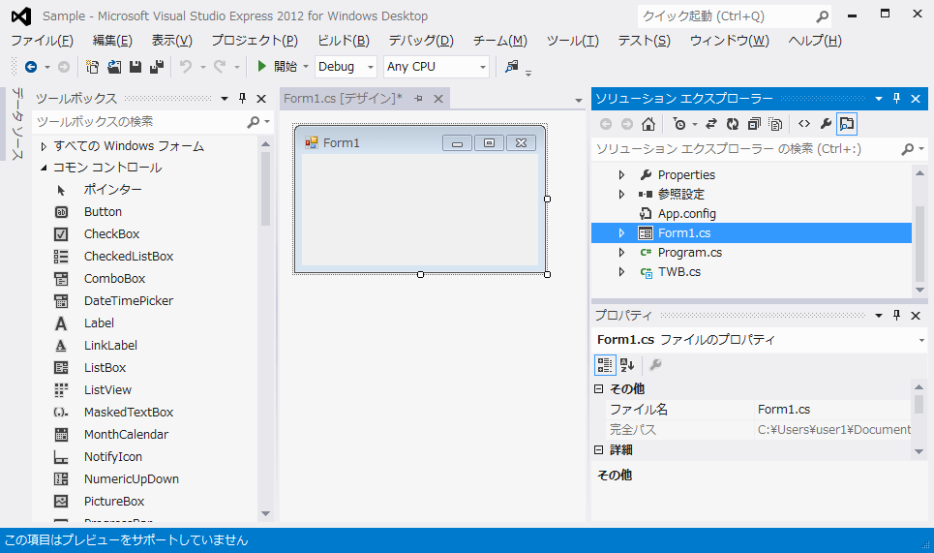This screenshot has height=553, width=934.
Task: Select the NumericUpDown control
Action: coord(131,478)
